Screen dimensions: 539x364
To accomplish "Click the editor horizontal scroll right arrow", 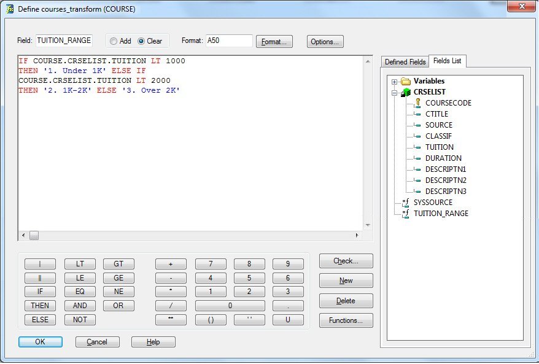I will (357, 236).
